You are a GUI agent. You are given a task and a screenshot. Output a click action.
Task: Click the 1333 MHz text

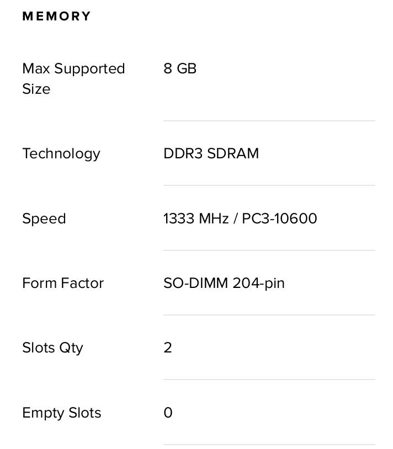coord(196,218)
